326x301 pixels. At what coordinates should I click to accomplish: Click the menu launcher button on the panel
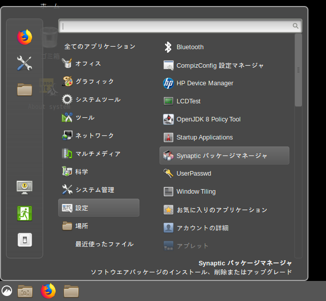7,290
